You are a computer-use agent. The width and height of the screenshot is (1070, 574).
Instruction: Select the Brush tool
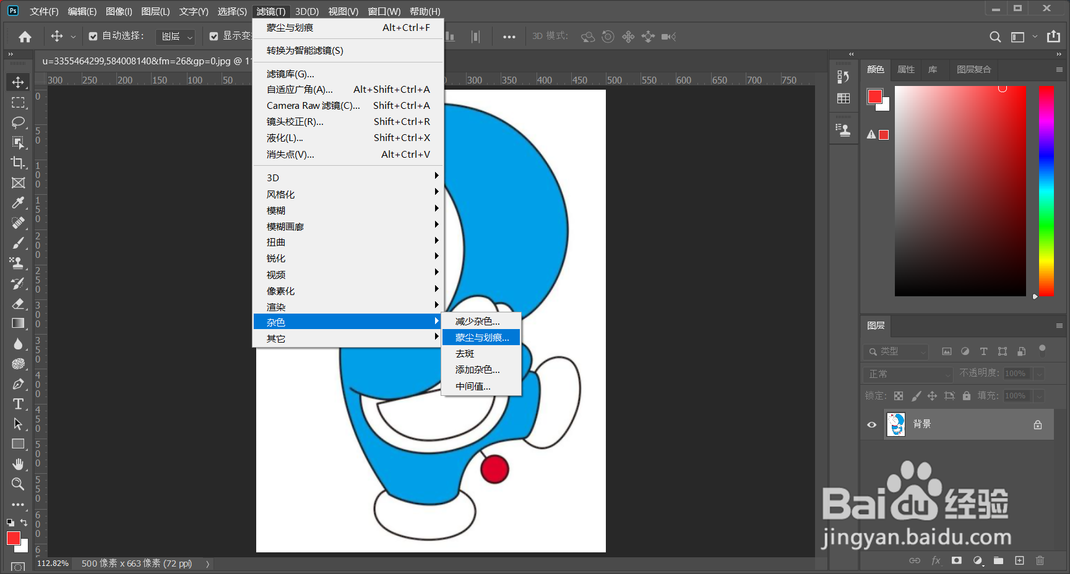18,242
